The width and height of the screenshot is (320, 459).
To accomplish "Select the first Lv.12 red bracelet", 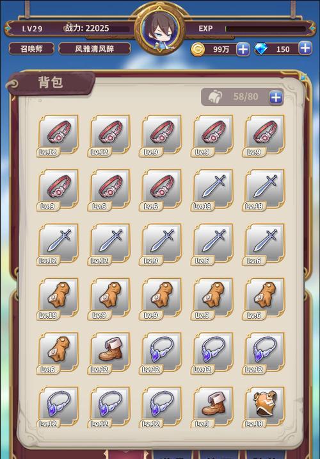I will coord(58,135).
